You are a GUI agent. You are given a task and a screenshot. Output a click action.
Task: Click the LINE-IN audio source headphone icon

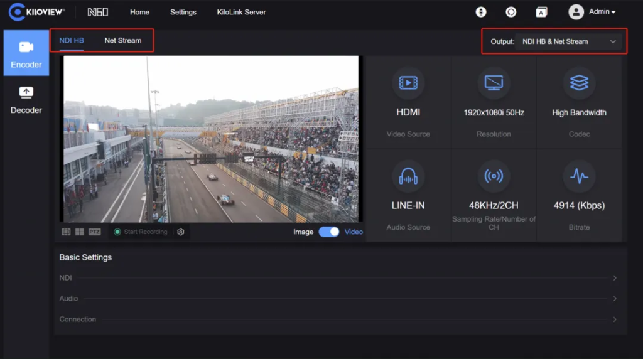[408, 176]
